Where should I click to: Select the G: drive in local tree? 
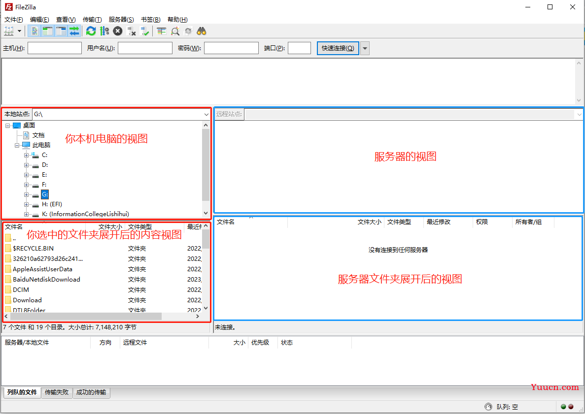pos(45,194)
